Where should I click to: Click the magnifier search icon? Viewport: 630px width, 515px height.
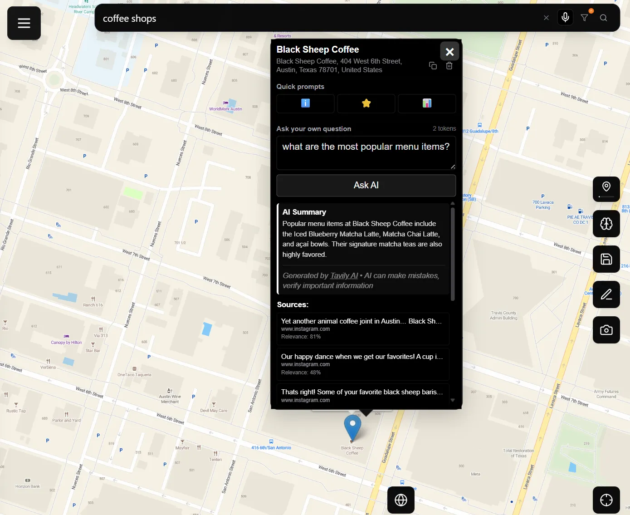[603, 18]
